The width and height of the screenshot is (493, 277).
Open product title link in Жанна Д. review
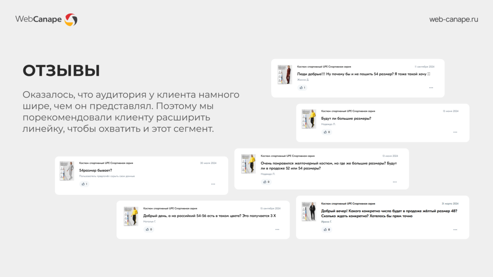click(x=324, y=67)
